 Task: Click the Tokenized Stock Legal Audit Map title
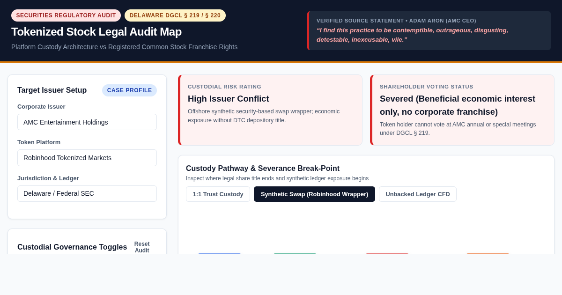(96, 32)
